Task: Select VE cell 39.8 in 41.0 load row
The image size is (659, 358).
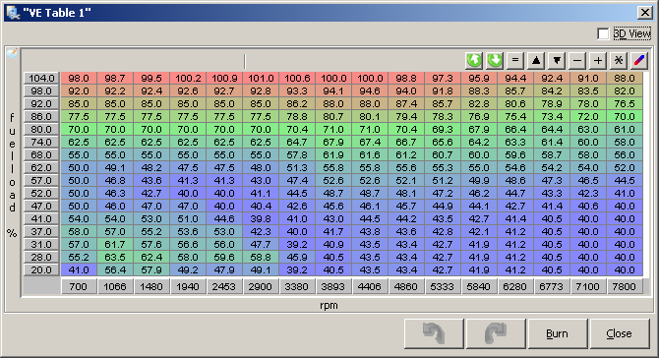Action: click(261, 219)
